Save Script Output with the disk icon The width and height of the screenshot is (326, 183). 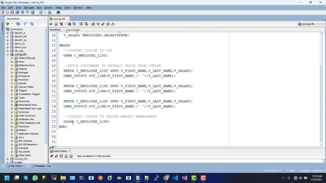(61, 156)
